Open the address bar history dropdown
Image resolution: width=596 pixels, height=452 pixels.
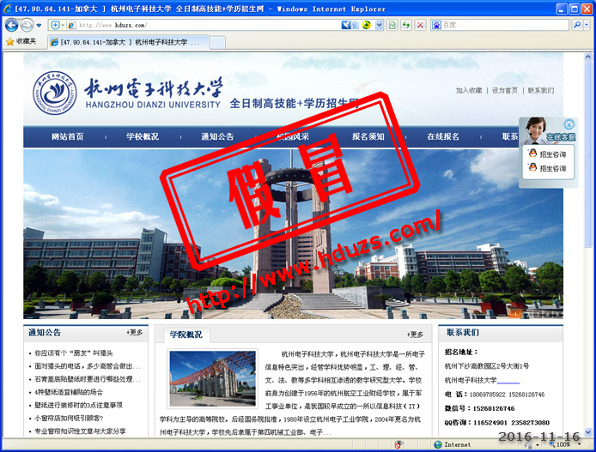click(x=379, y=26)
